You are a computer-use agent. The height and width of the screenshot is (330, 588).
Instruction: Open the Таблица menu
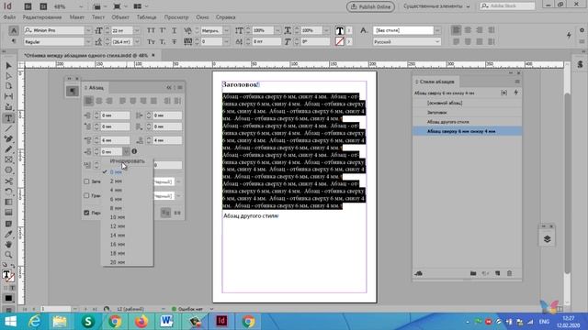146,17
